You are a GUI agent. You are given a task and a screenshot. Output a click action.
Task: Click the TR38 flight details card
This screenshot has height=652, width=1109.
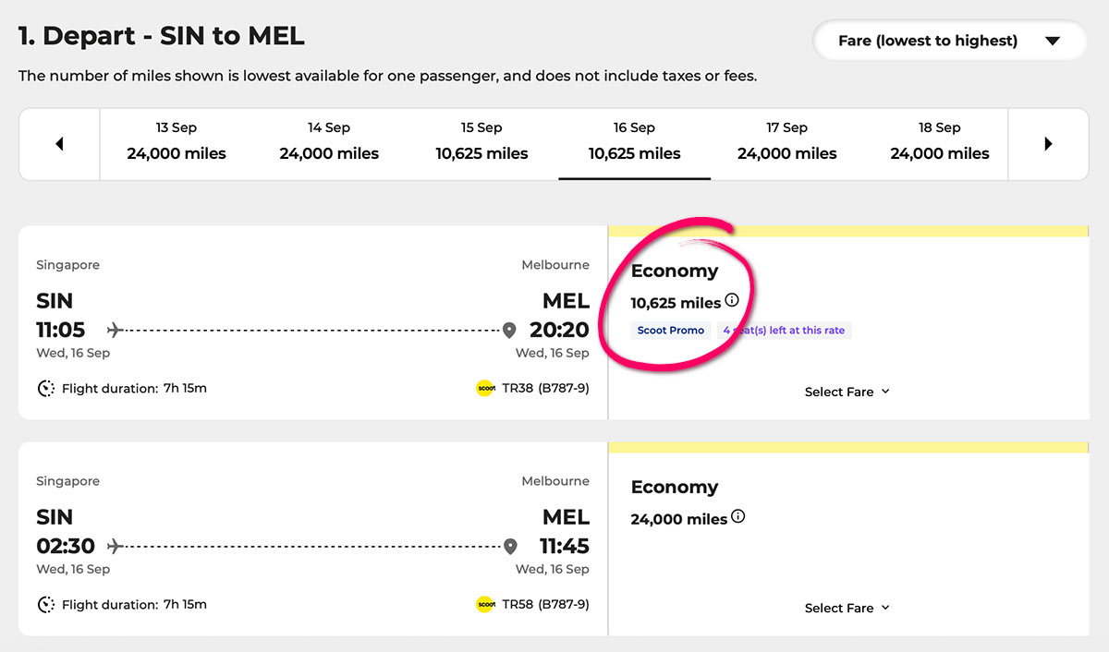[313, 322]
